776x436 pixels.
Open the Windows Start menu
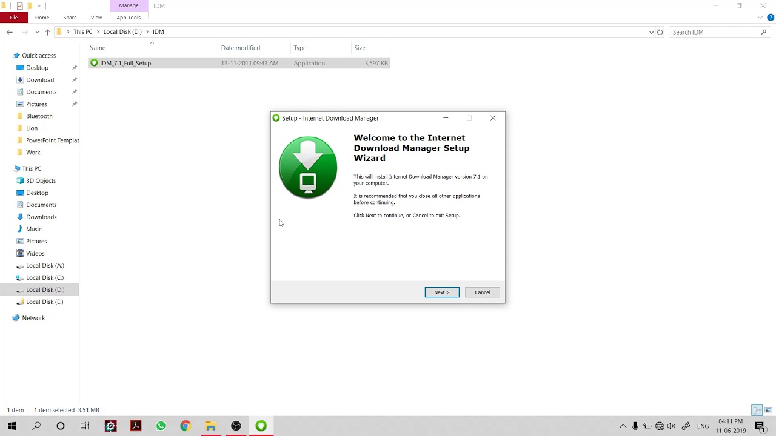[x=12, y=426]
